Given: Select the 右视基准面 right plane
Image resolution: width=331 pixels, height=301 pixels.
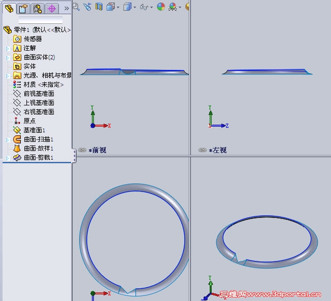Looking at the screenshot, I should click(x=39, y=111).
